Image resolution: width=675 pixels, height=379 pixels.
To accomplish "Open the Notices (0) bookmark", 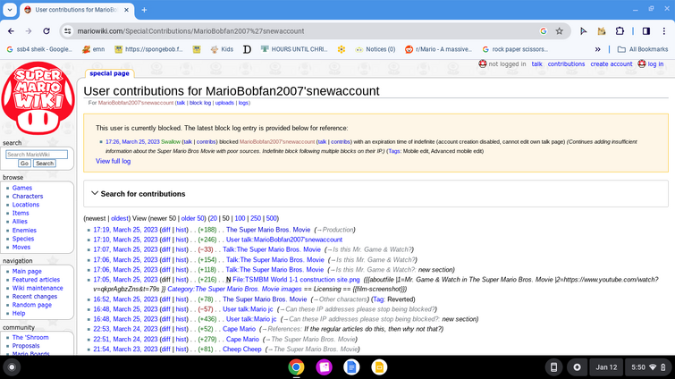I will tap(375, 49).
